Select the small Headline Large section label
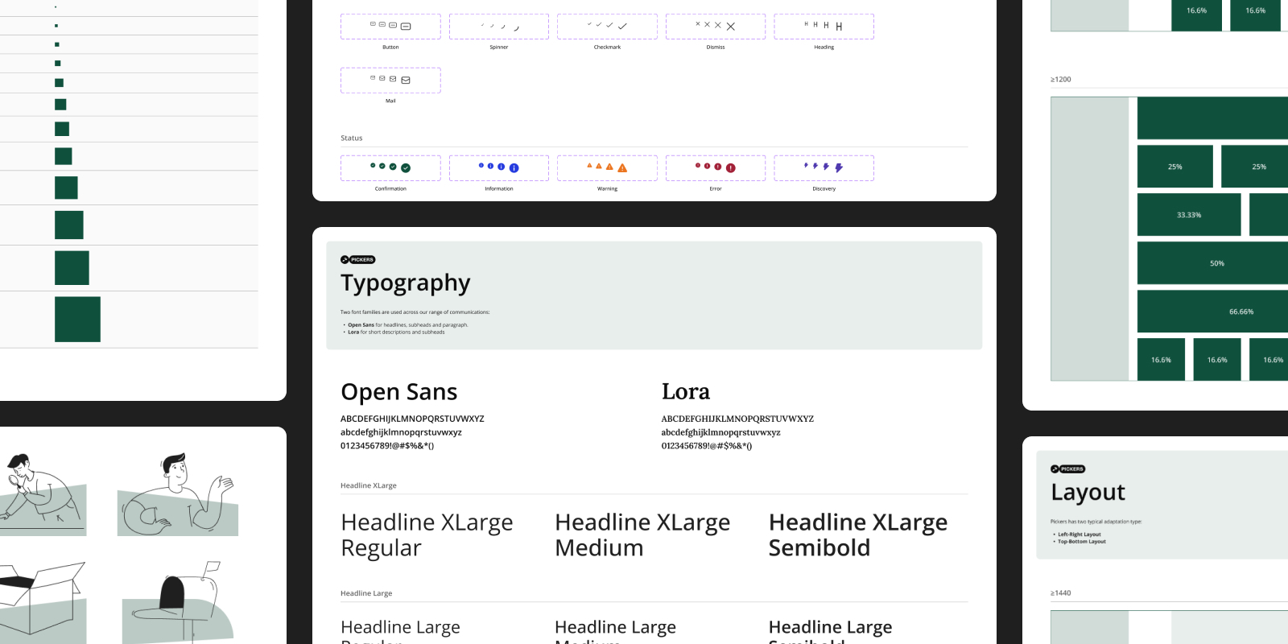Viewport: 1288px width, 644px height. (366, 593)
